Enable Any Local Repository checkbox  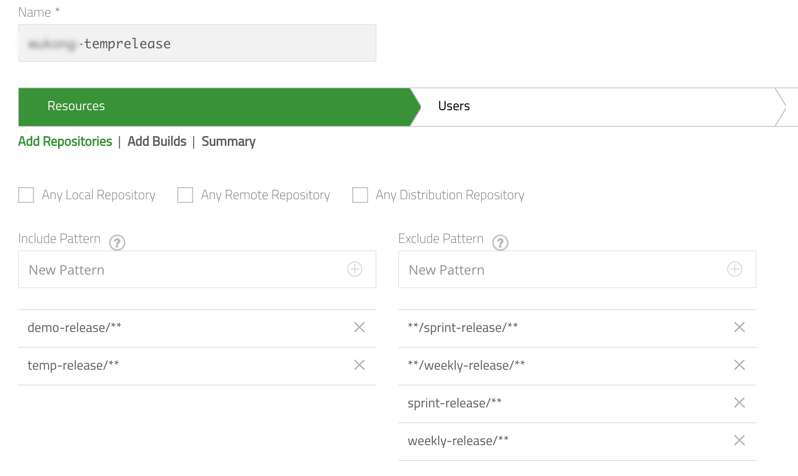(26, 194)
